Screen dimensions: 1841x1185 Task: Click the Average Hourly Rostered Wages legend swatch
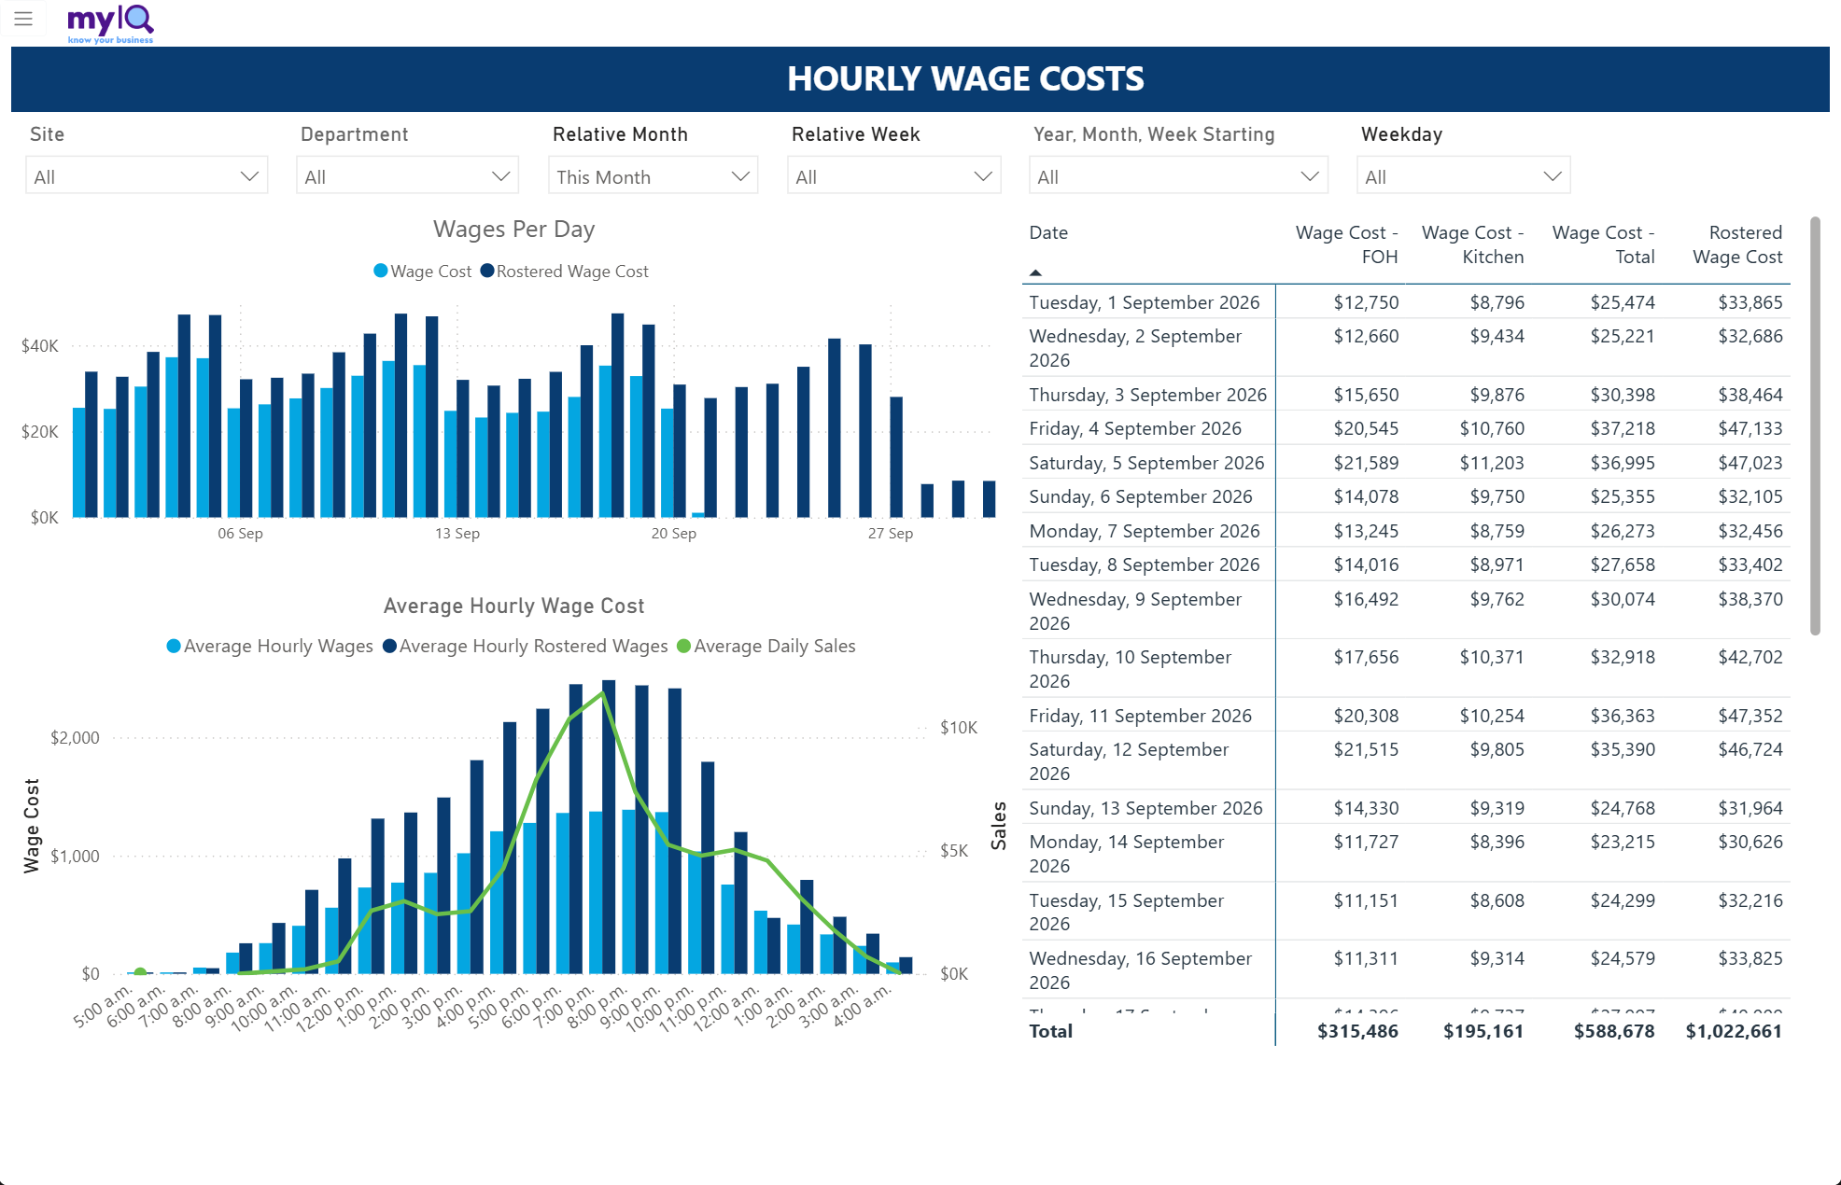click(x=390, y=646)
